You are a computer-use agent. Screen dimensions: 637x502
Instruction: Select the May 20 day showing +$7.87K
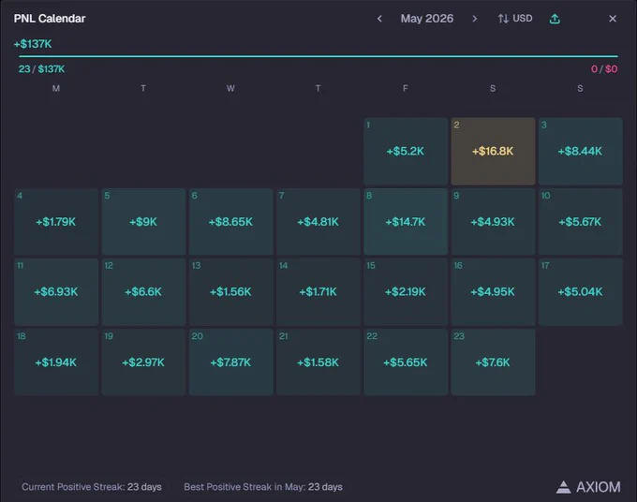pos(230,362)
